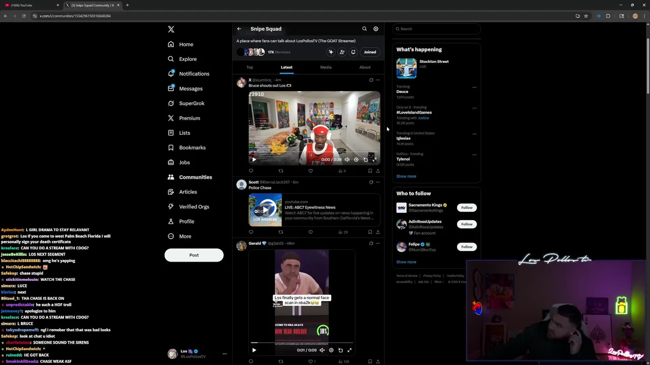
Task: Click the Joined button
Action: 370,52
